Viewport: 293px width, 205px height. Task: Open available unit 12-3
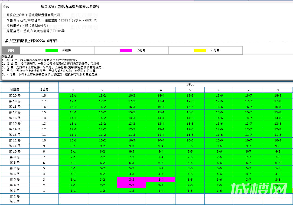point(132,129)
